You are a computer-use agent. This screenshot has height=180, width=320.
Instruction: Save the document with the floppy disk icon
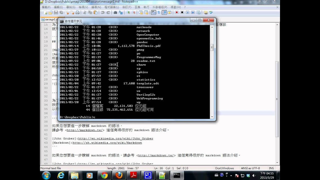click(x=56, y=12)
